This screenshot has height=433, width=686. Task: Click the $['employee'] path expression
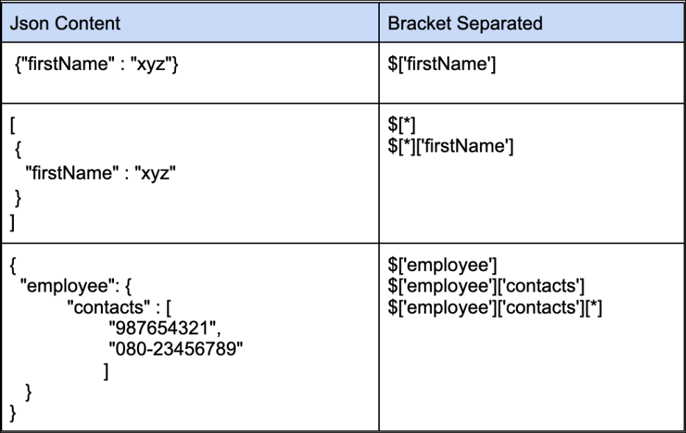pyautogui.click(x=442, y=265)
